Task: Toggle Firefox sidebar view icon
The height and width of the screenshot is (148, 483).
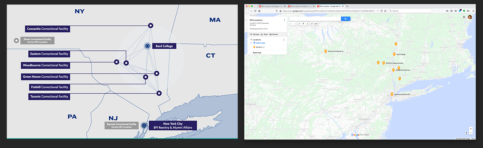Action: pyautogui.click(x=452, y=11)
